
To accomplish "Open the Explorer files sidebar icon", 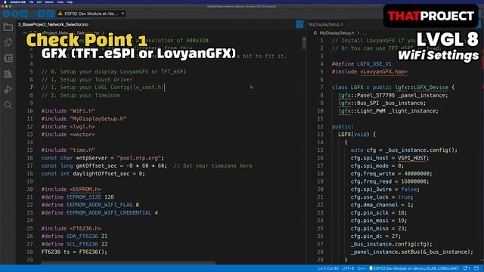I will 8,42.
